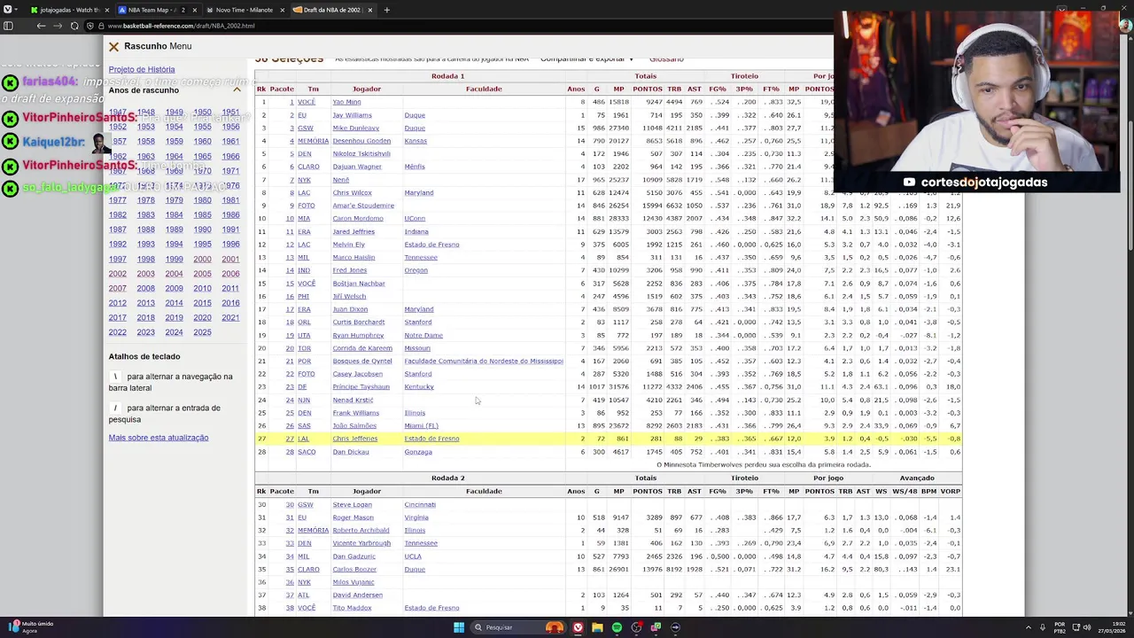This screenshot has width=1134, height=638.
Task: Open Spotify from the taskbar
Action: tap(617, 627)
